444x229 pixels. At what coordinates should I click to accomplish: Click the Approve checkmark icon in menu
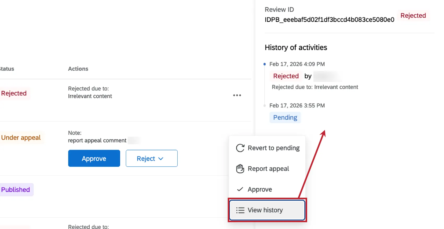click(x=240, y=189)
